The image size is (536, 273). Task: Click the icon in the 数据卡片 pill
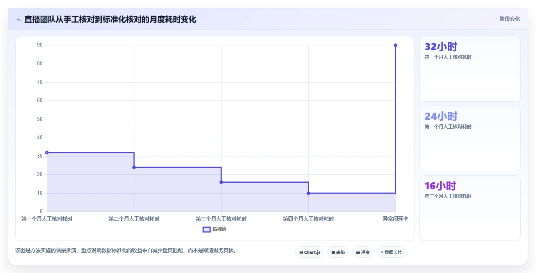click(382, 253)
